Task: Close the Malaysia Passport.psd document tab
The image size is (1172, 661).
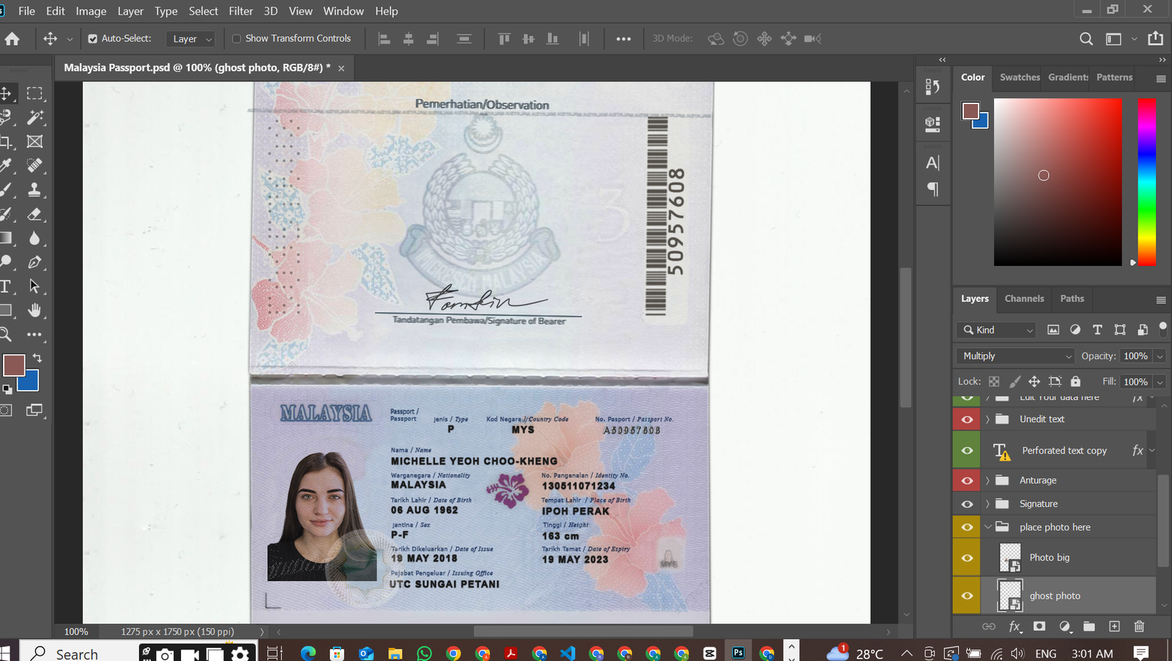Action: pyautogui.click(x=341, y=68)
